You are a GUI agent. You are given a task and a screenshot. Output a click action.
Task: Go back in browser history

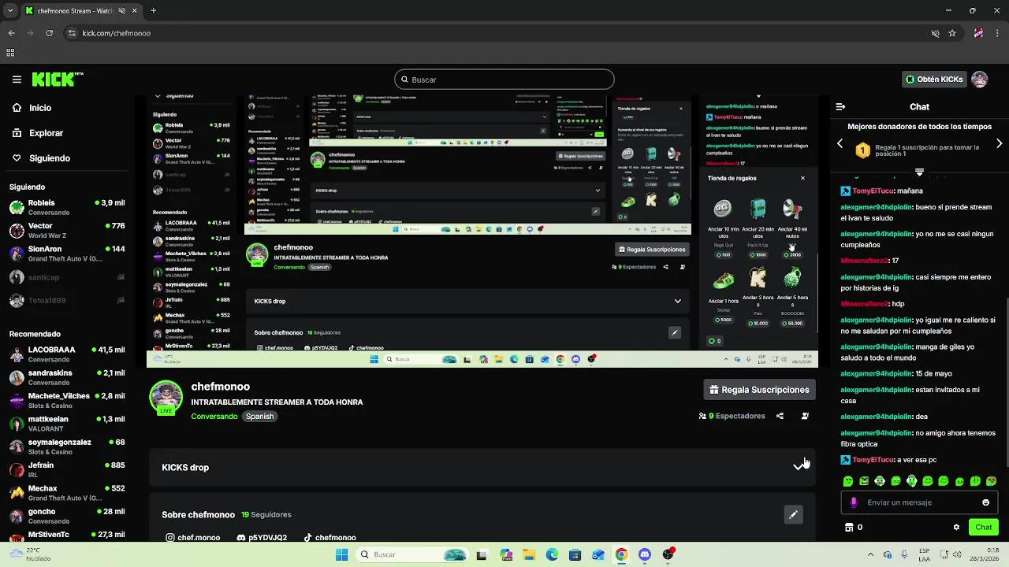tap(11, 33)
